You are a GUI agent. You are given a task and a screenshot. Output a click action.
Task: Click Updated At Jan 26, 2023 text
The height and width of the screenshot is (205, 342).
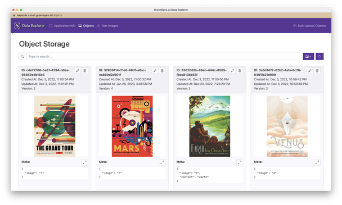point(125,84)
